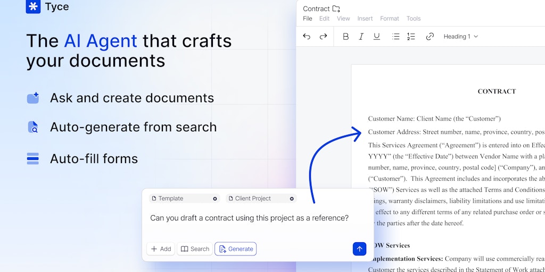This screenshot has width=545, height=272.
Task: Open the Format menu
Action: click(390, 19)
